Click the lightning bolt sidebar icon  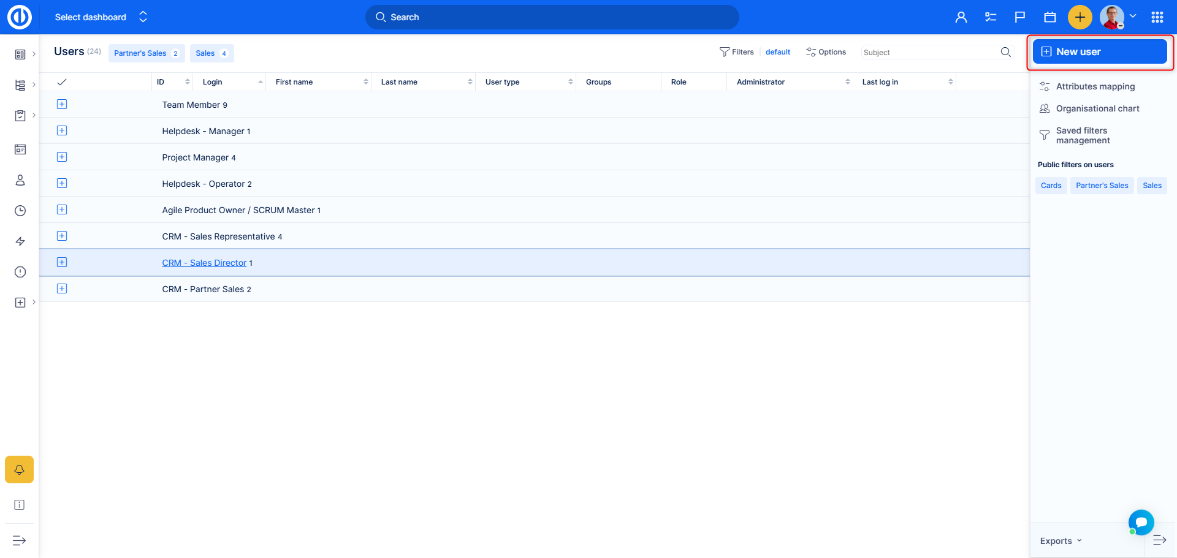[x=20, y=241]
